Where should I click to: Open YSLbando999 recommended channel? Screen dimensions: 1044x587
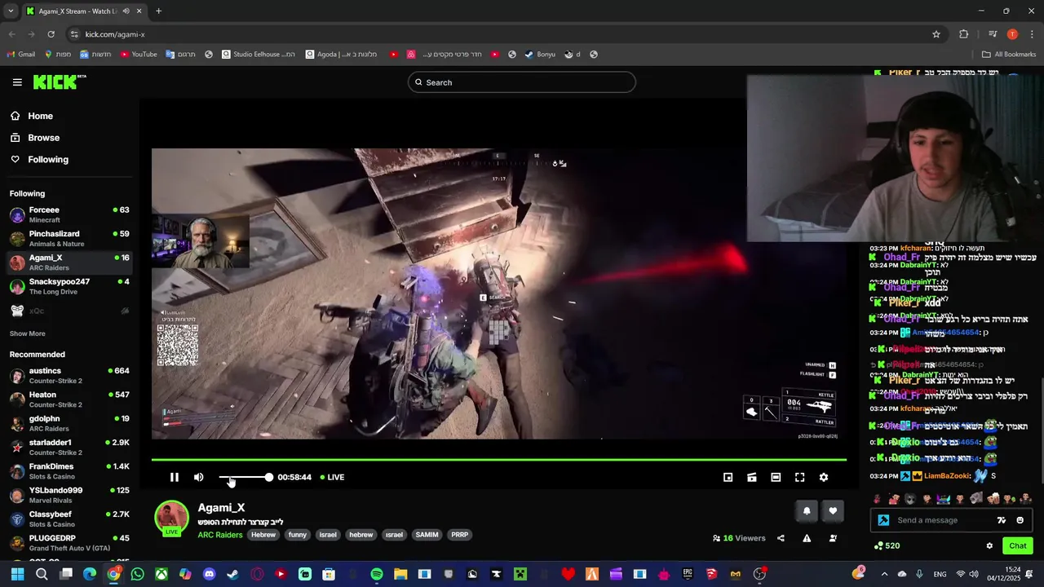tap(69, 495)
